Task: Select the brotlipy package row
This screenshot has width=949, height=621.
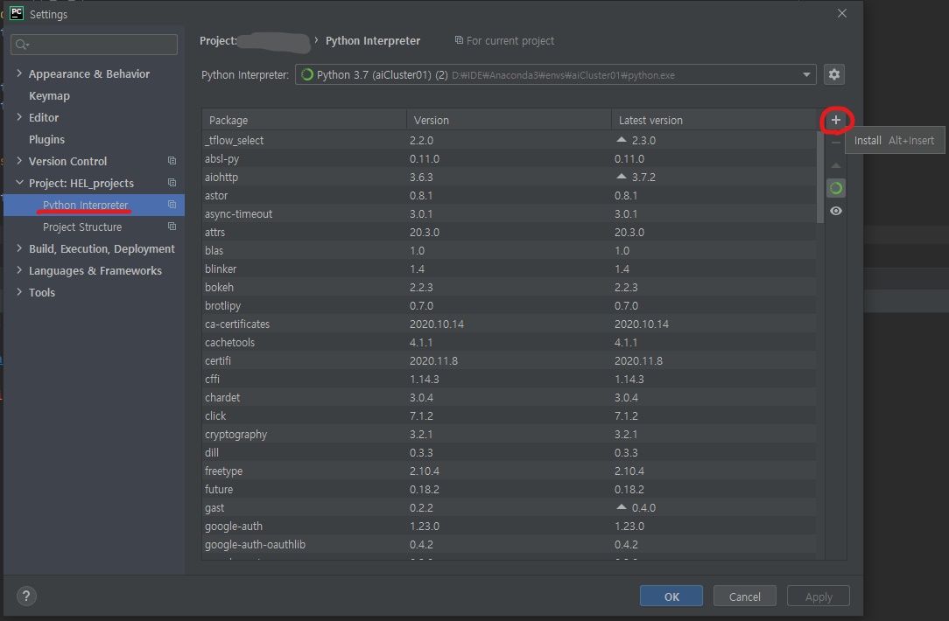Action: 509,305
